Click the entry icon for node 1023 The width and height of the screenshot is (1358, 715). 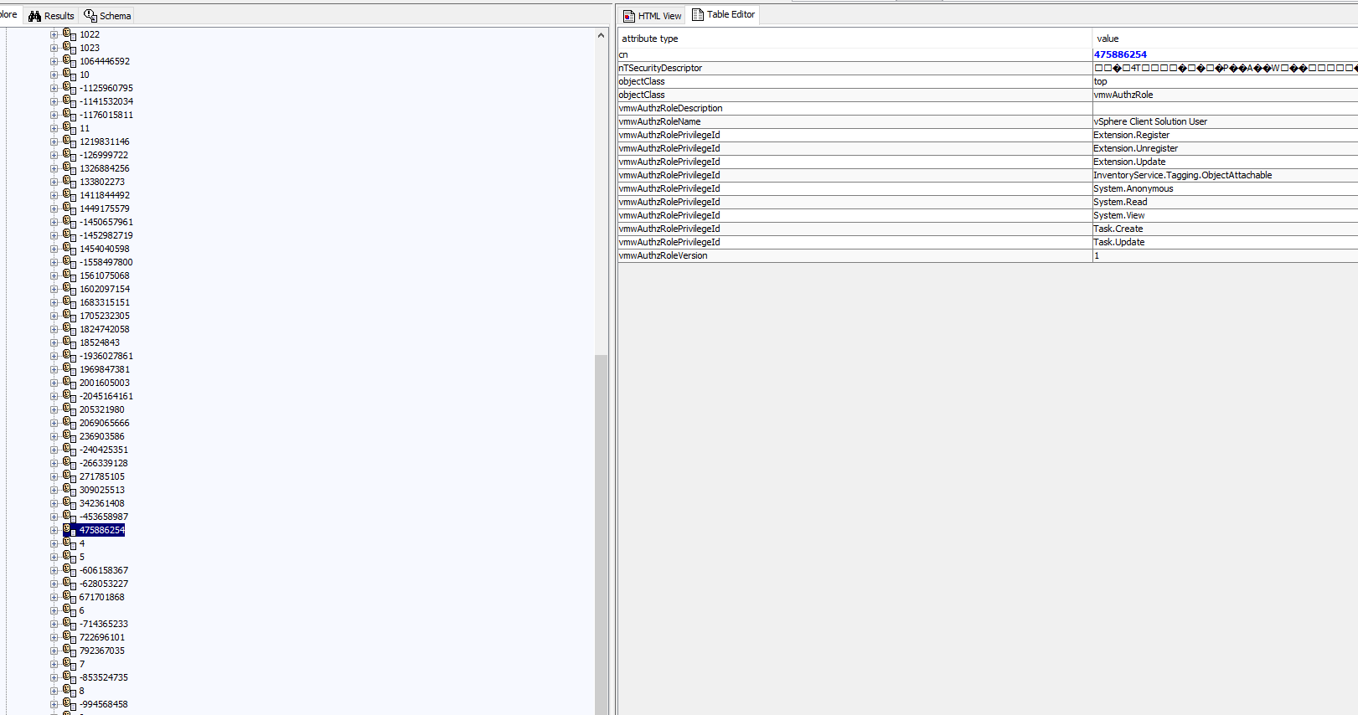point(70,48)
